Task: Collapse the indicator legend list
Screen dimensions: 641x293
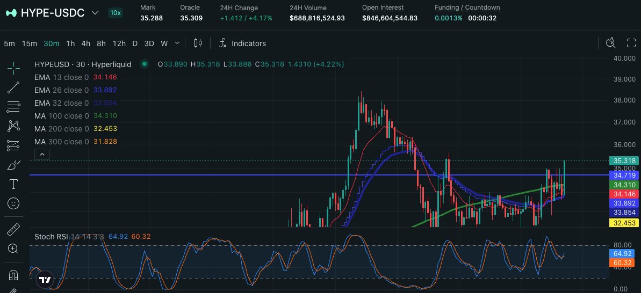Action: (42, 154)
